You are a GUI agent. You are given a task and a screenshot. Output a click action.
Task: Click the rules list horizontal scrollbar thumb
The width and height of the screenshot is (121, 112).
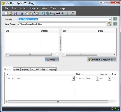point(30,54)
